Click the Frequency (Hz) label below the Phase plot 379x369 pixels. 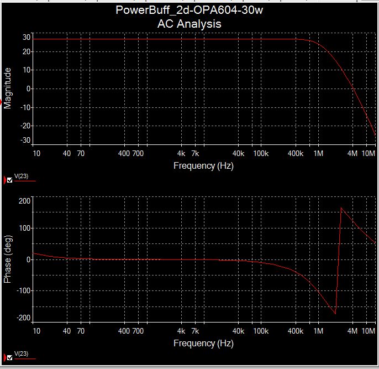point(203,344)
